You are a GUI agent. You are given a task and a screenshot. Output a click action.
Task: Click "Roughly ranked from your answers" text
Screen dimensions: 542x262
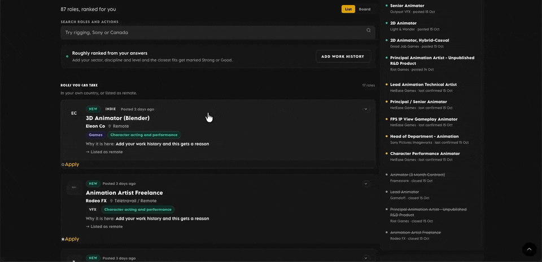point(110,53)
